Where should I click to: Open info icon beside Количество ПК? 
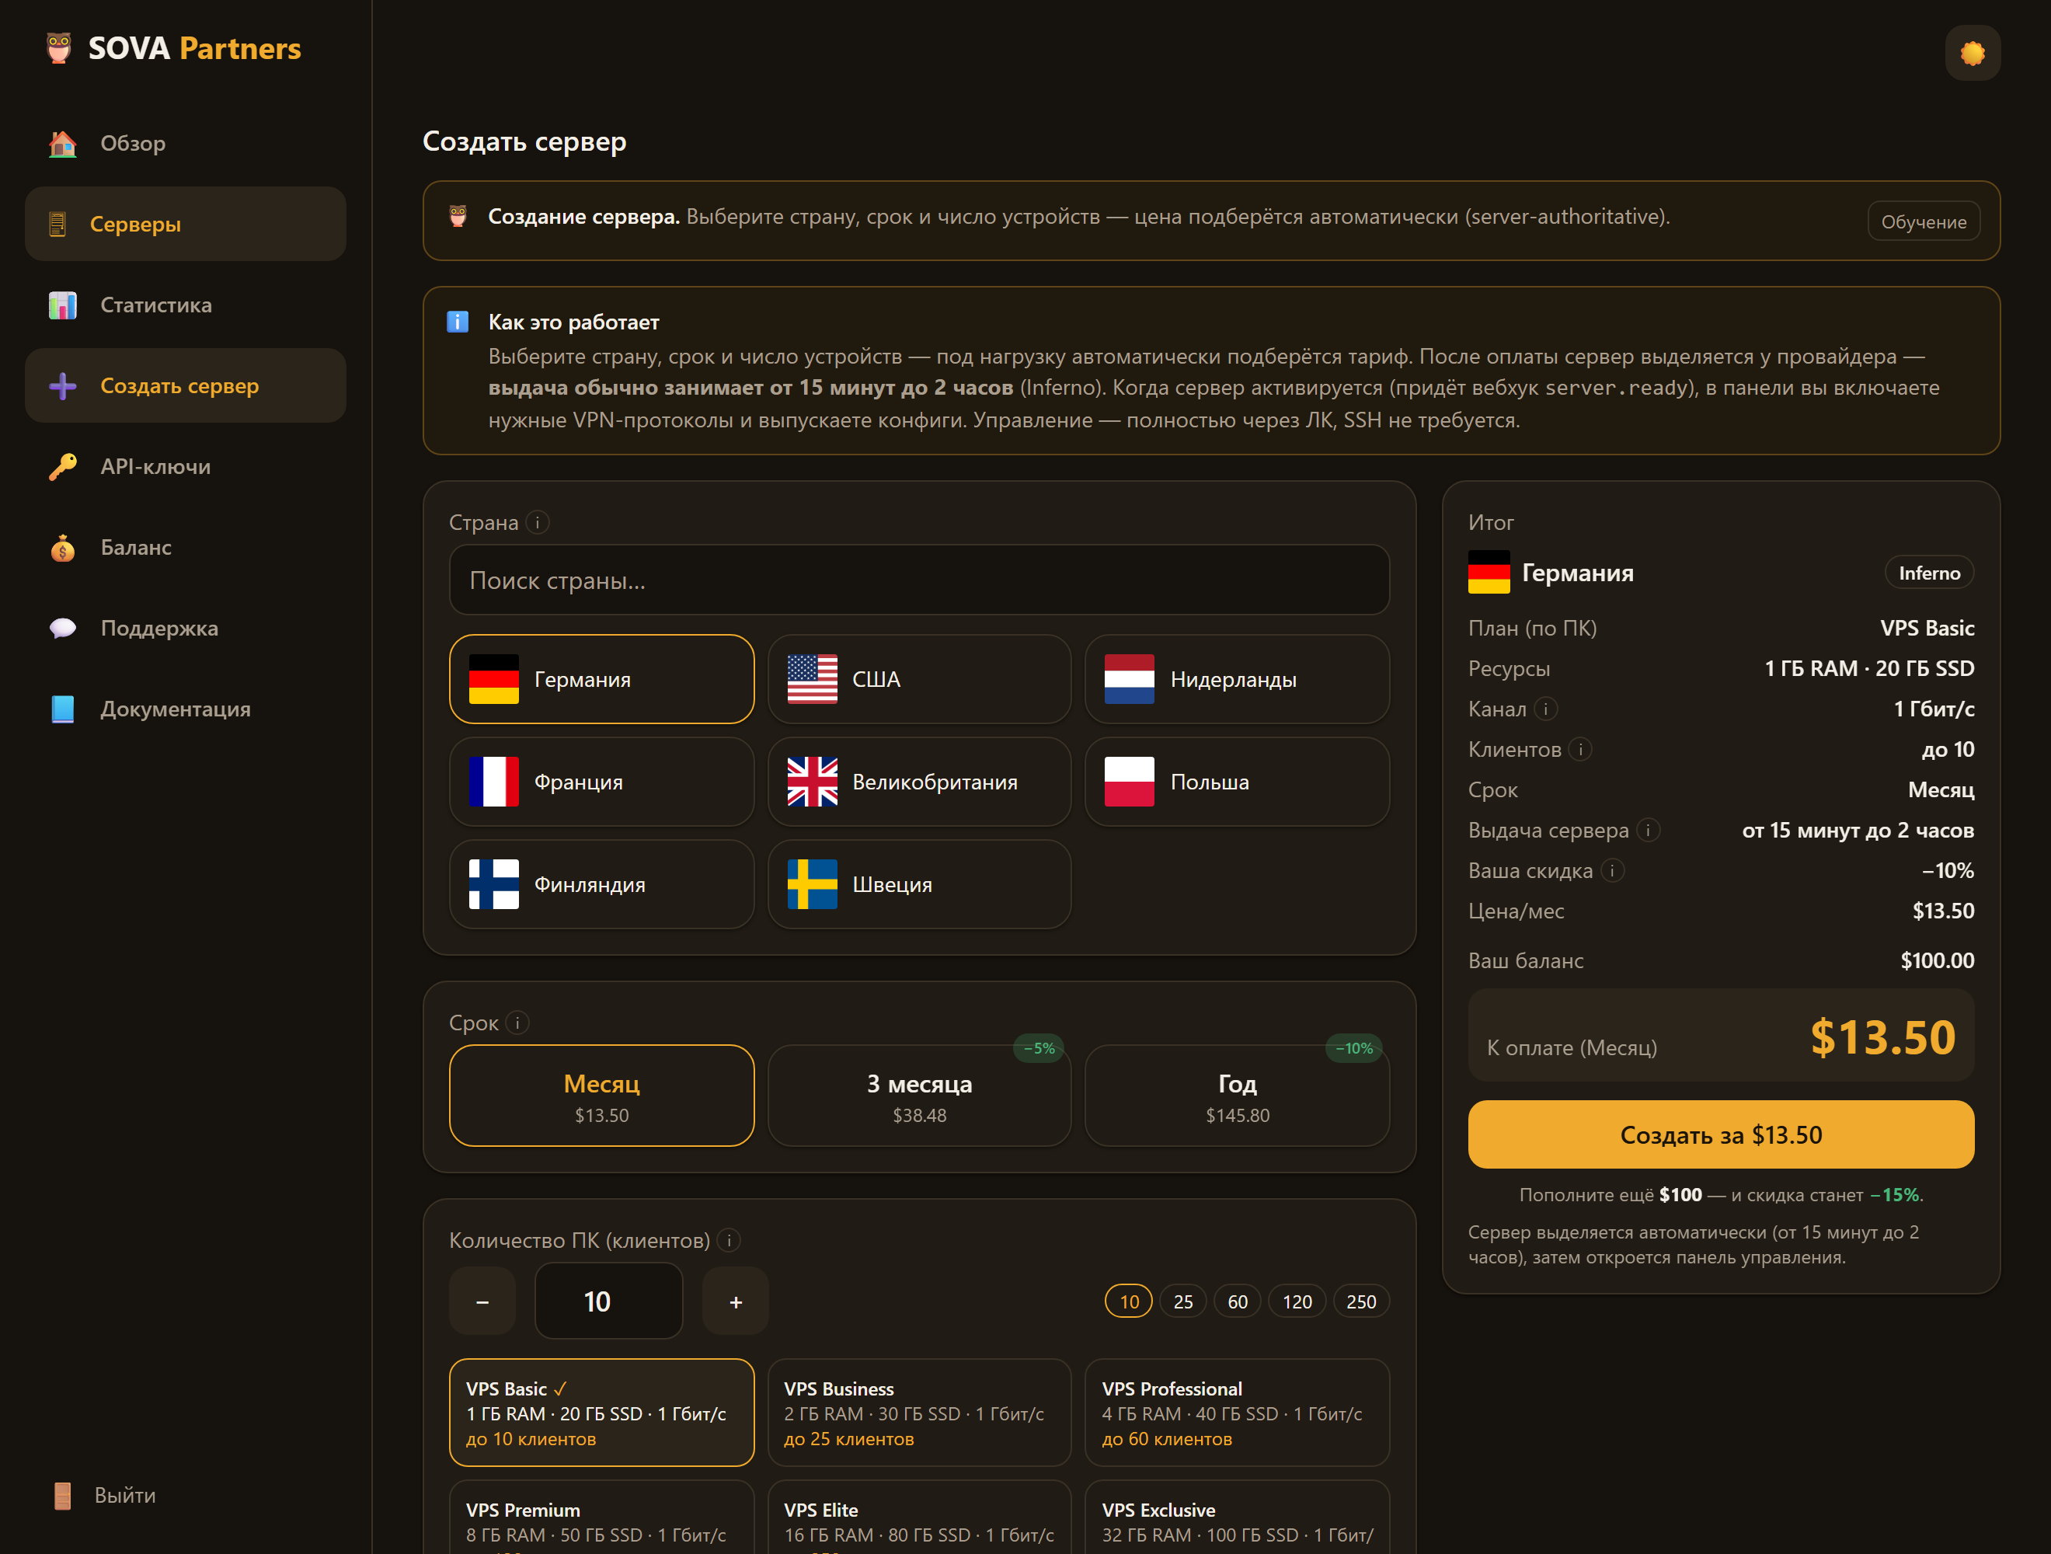[729, 1239]
